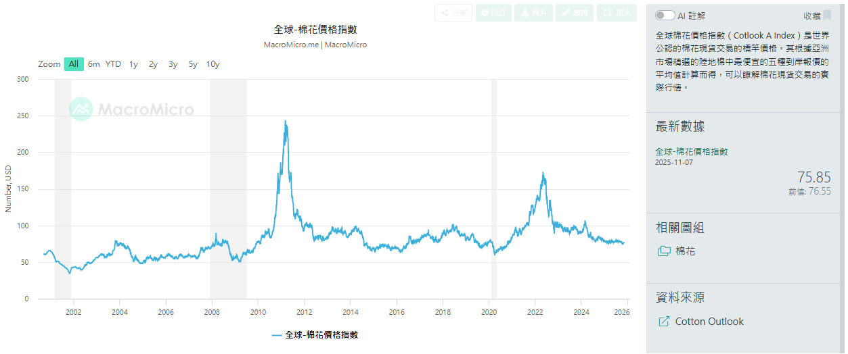Screen dimensions: 848x354
Task: Bookmark chart with the 收藏 icon
Action: coord(826,16)
